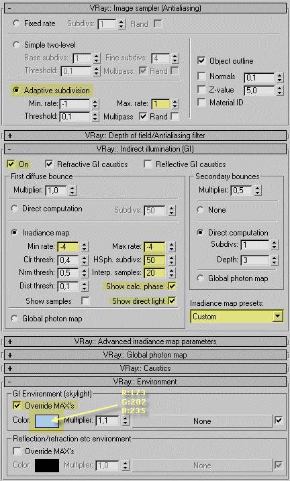Click the Z-value number field
This screenshot has height=481, width=290.
[x=260, y=90]
